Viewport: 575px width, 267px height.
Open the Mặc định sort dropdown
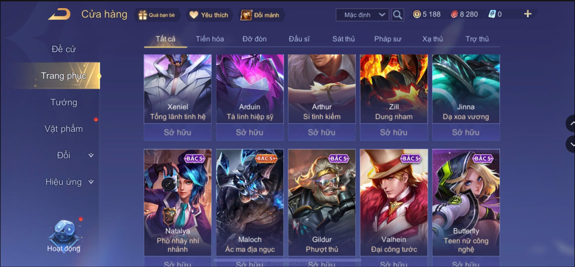coord(362,15)
